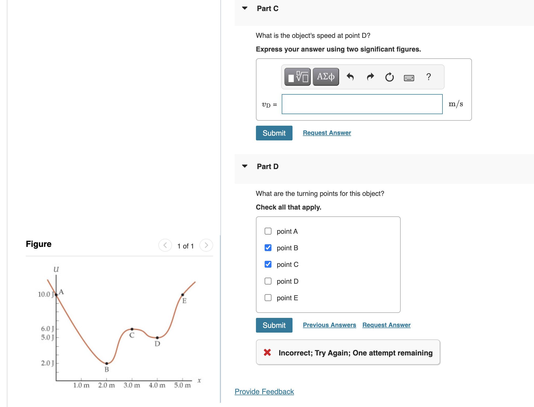Collapse the Part D section
The width and height of the screenshot is (534, 407).
[x=244, y=166]
